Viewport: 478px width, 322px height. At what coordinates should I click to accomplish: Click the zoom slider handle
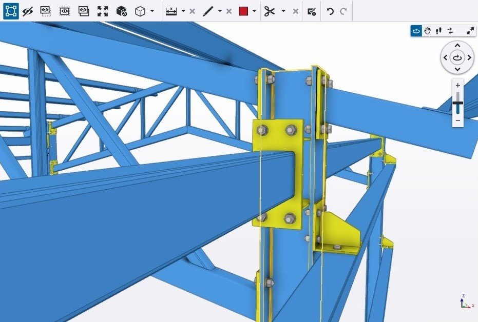coord(457,104)
